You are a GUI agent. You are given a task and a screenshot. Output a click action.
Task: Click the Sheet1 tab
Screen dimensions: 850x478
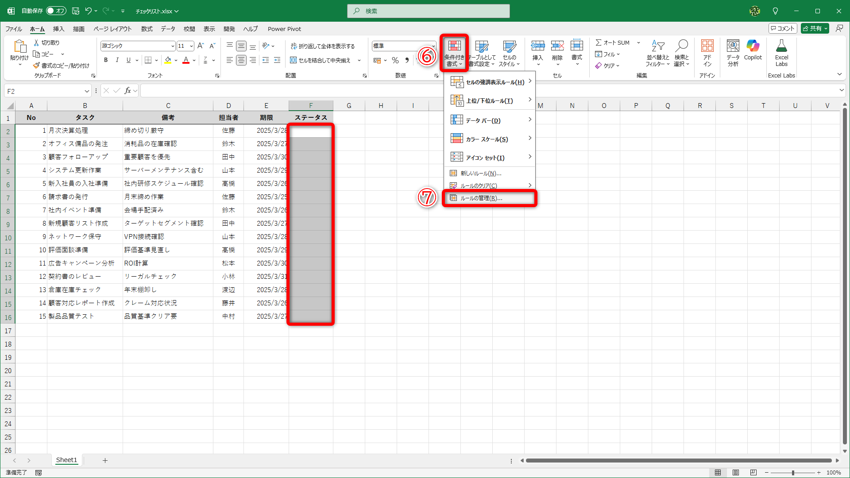point(66,460)
